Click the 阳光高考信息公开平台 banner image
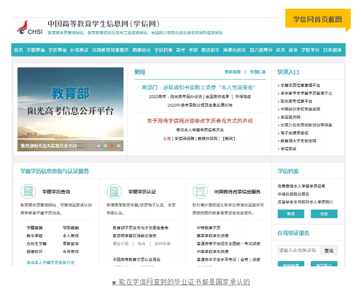Viewport: 361px width, 295px height. coord(71,109)
